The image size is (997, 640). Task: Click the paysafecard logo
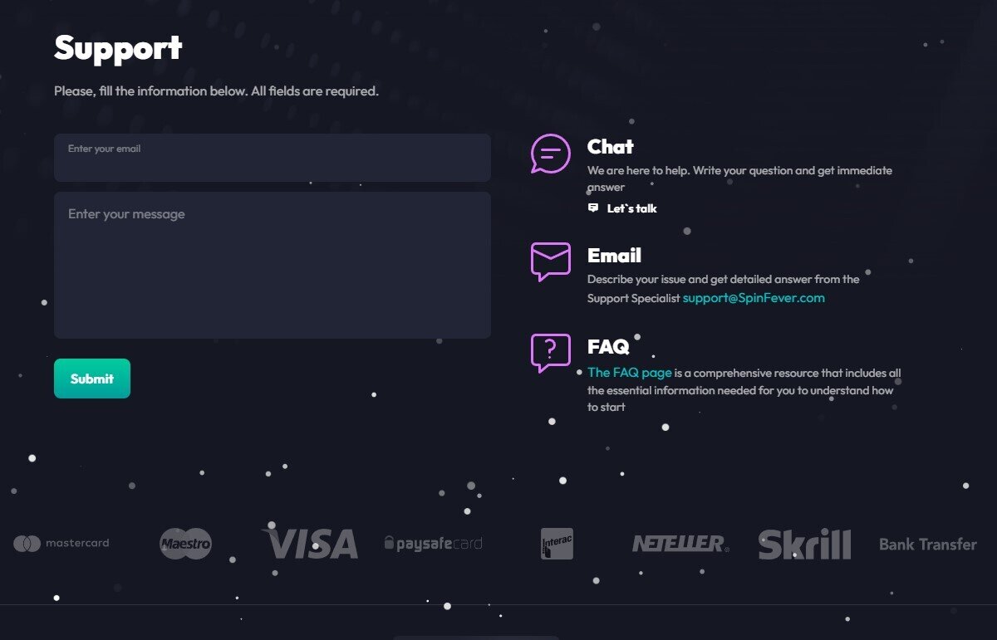(433, 544)
